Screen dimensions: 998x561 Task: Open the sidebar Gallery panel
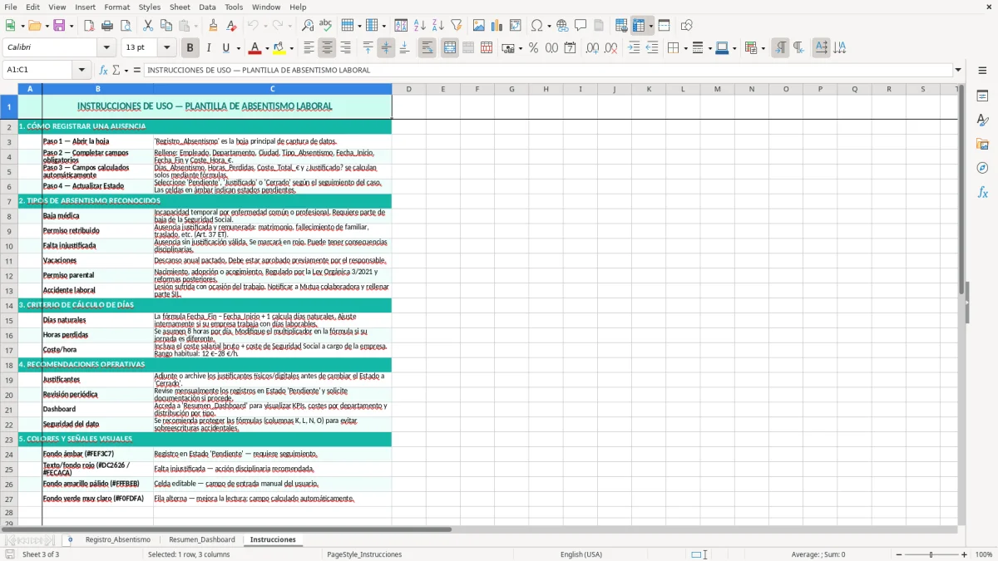pos(982,144)
